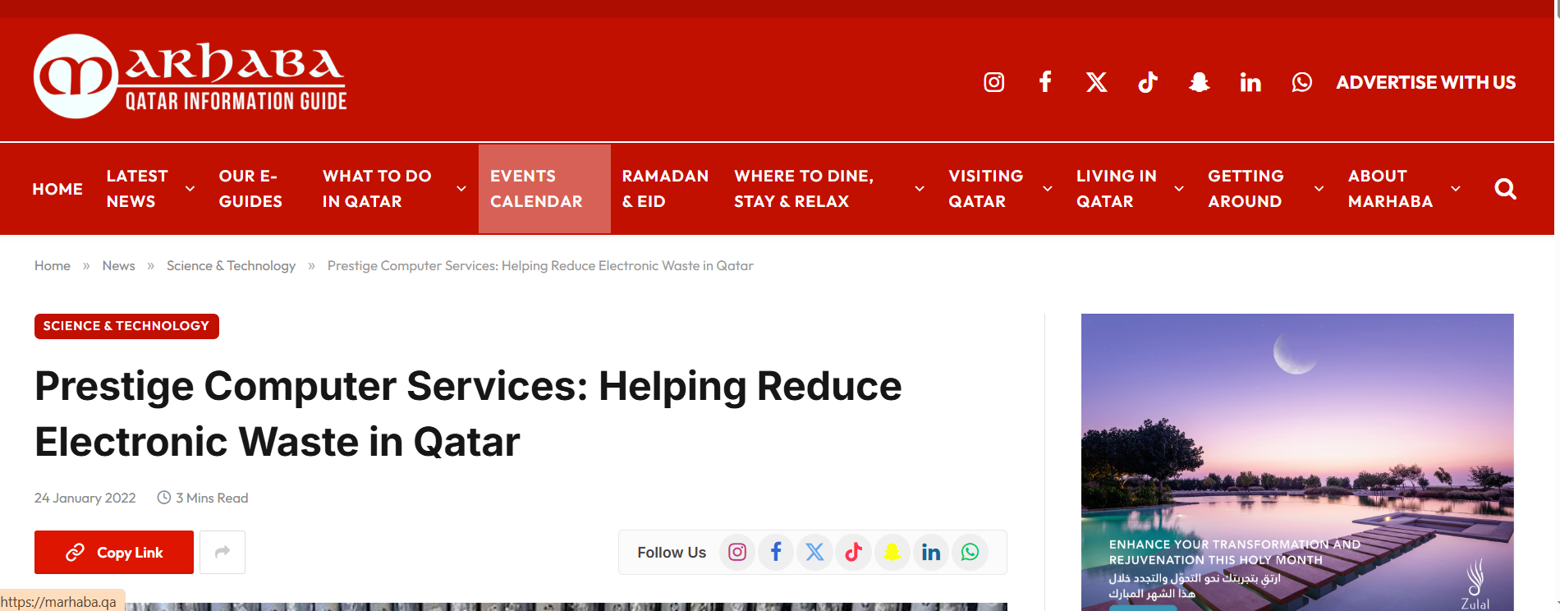
Task: Open the Zulal resort advertisement banner
Action: (1296, 462)
